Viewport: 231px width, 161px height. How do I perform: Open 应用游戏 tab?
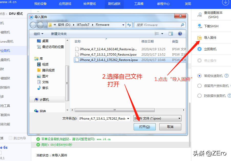(x=65, y=4)
